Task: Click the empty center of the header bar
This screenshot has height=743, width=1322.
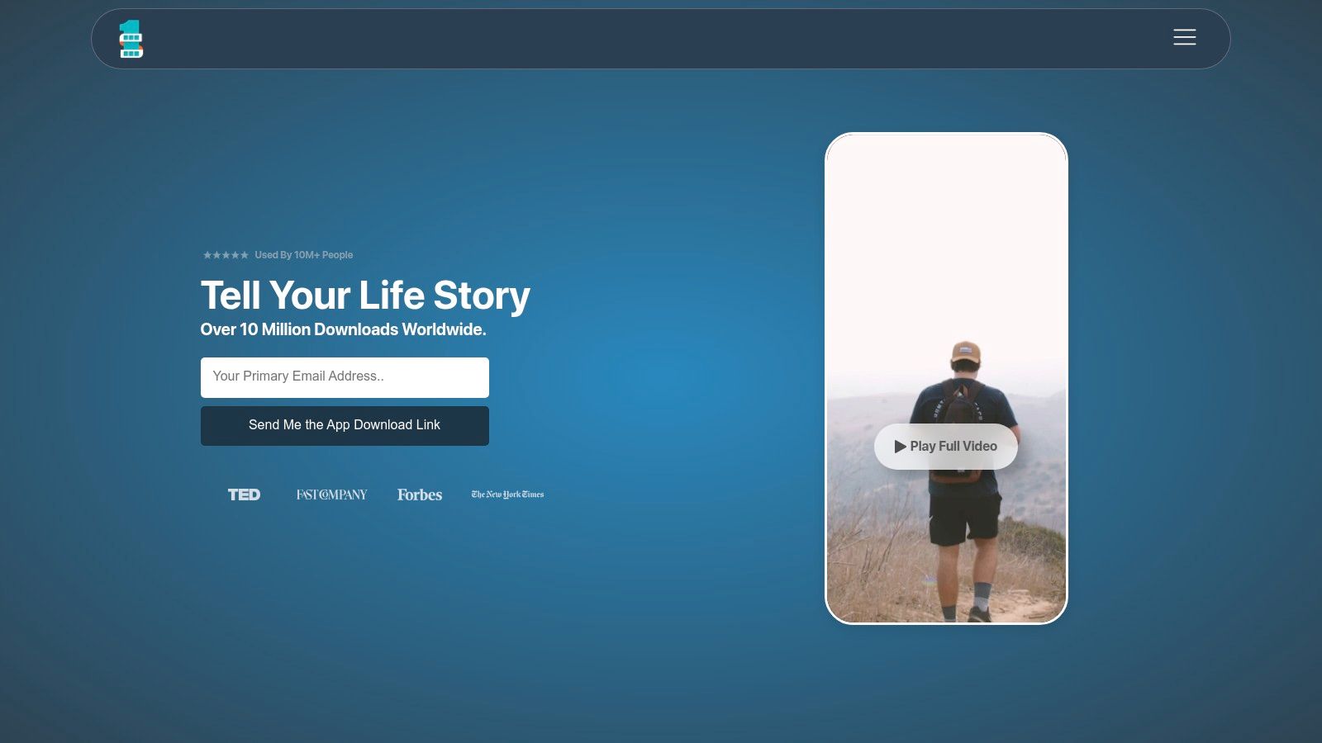Action: [661, 39]
